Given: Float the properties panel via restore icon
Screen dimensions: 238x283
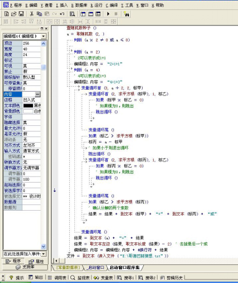Looking at the screenshot, I should [x=42, y=28].
